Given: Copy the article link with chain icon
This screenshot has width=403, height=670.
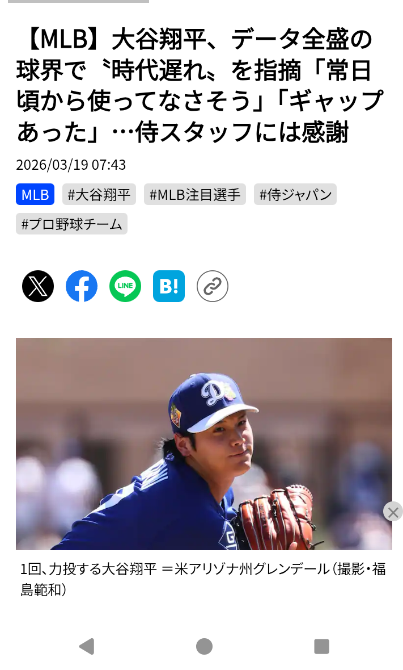Looking at the screenshot, I should point(213,286).
